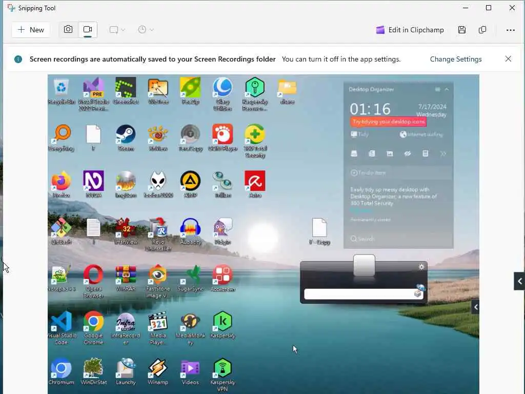
Task: Click Tidy in Desktop Organizer
Action: (360, 134)
